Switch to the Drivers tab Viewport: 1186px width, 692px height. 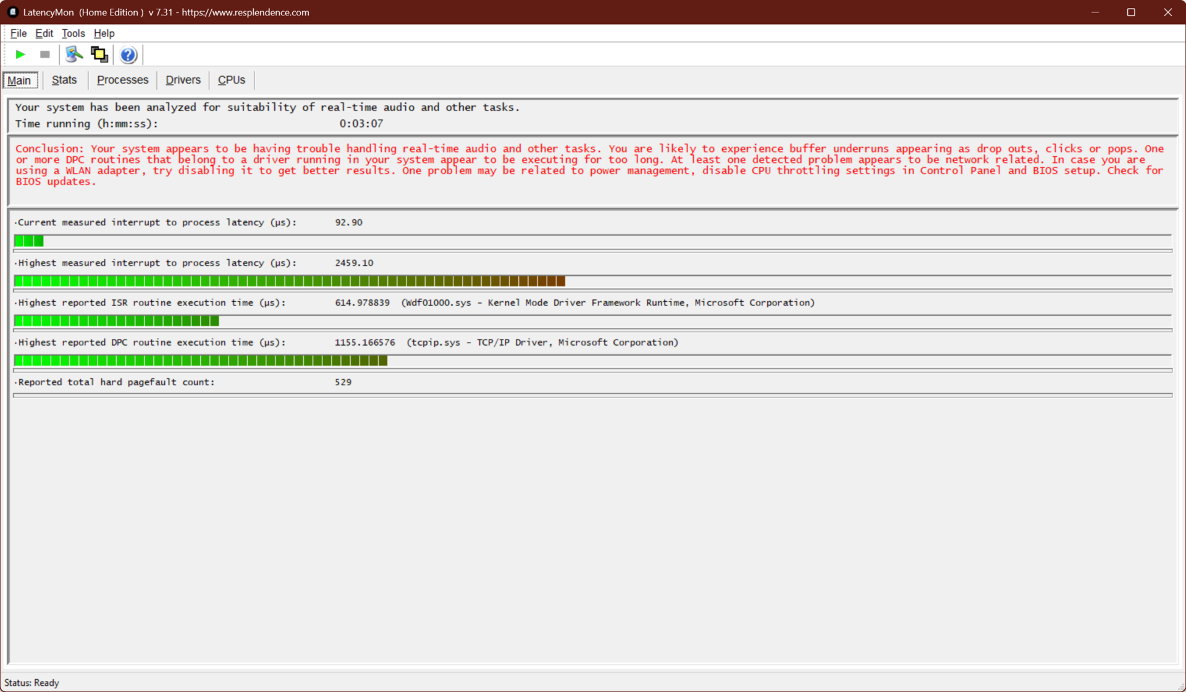(183, 80)
